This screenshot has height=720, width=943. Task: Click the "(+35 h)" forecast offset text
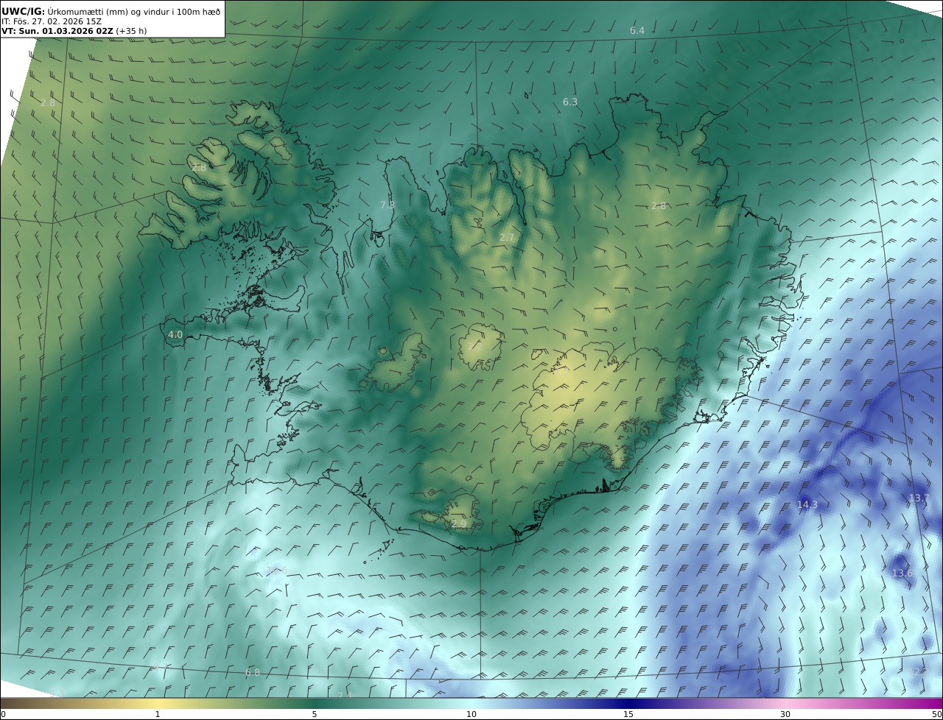(132, 32)
